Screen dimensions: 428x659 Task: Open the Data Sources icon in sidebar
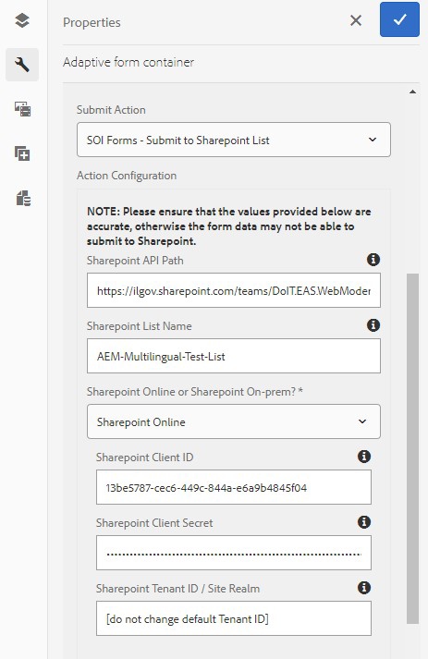pos(23,198)
